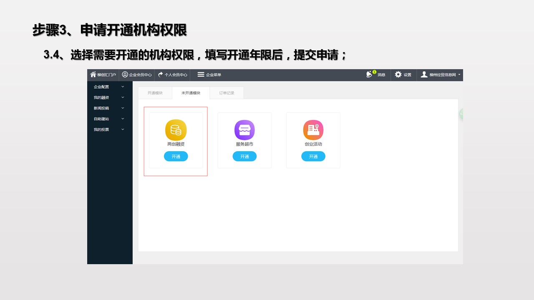The height and width of the screenshot is (300, 534).
Task: Open the 柳州经贸信息网 user dropdown
Action: click(441, 75)
